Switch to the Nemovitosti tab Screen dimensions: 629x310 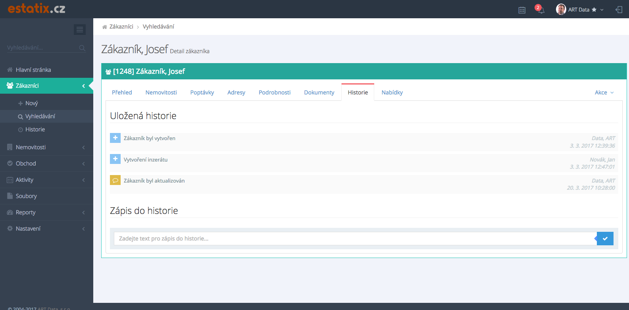click(x=161, y=92)
